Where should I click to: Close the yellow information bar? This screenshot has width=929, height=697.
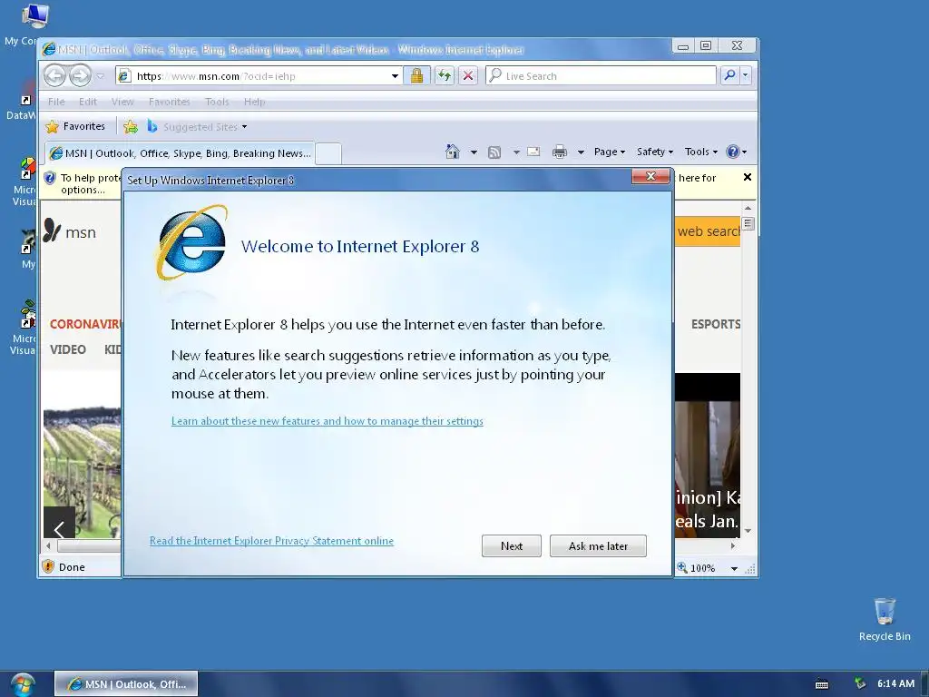pyautogui.click(x=748, y=177)
